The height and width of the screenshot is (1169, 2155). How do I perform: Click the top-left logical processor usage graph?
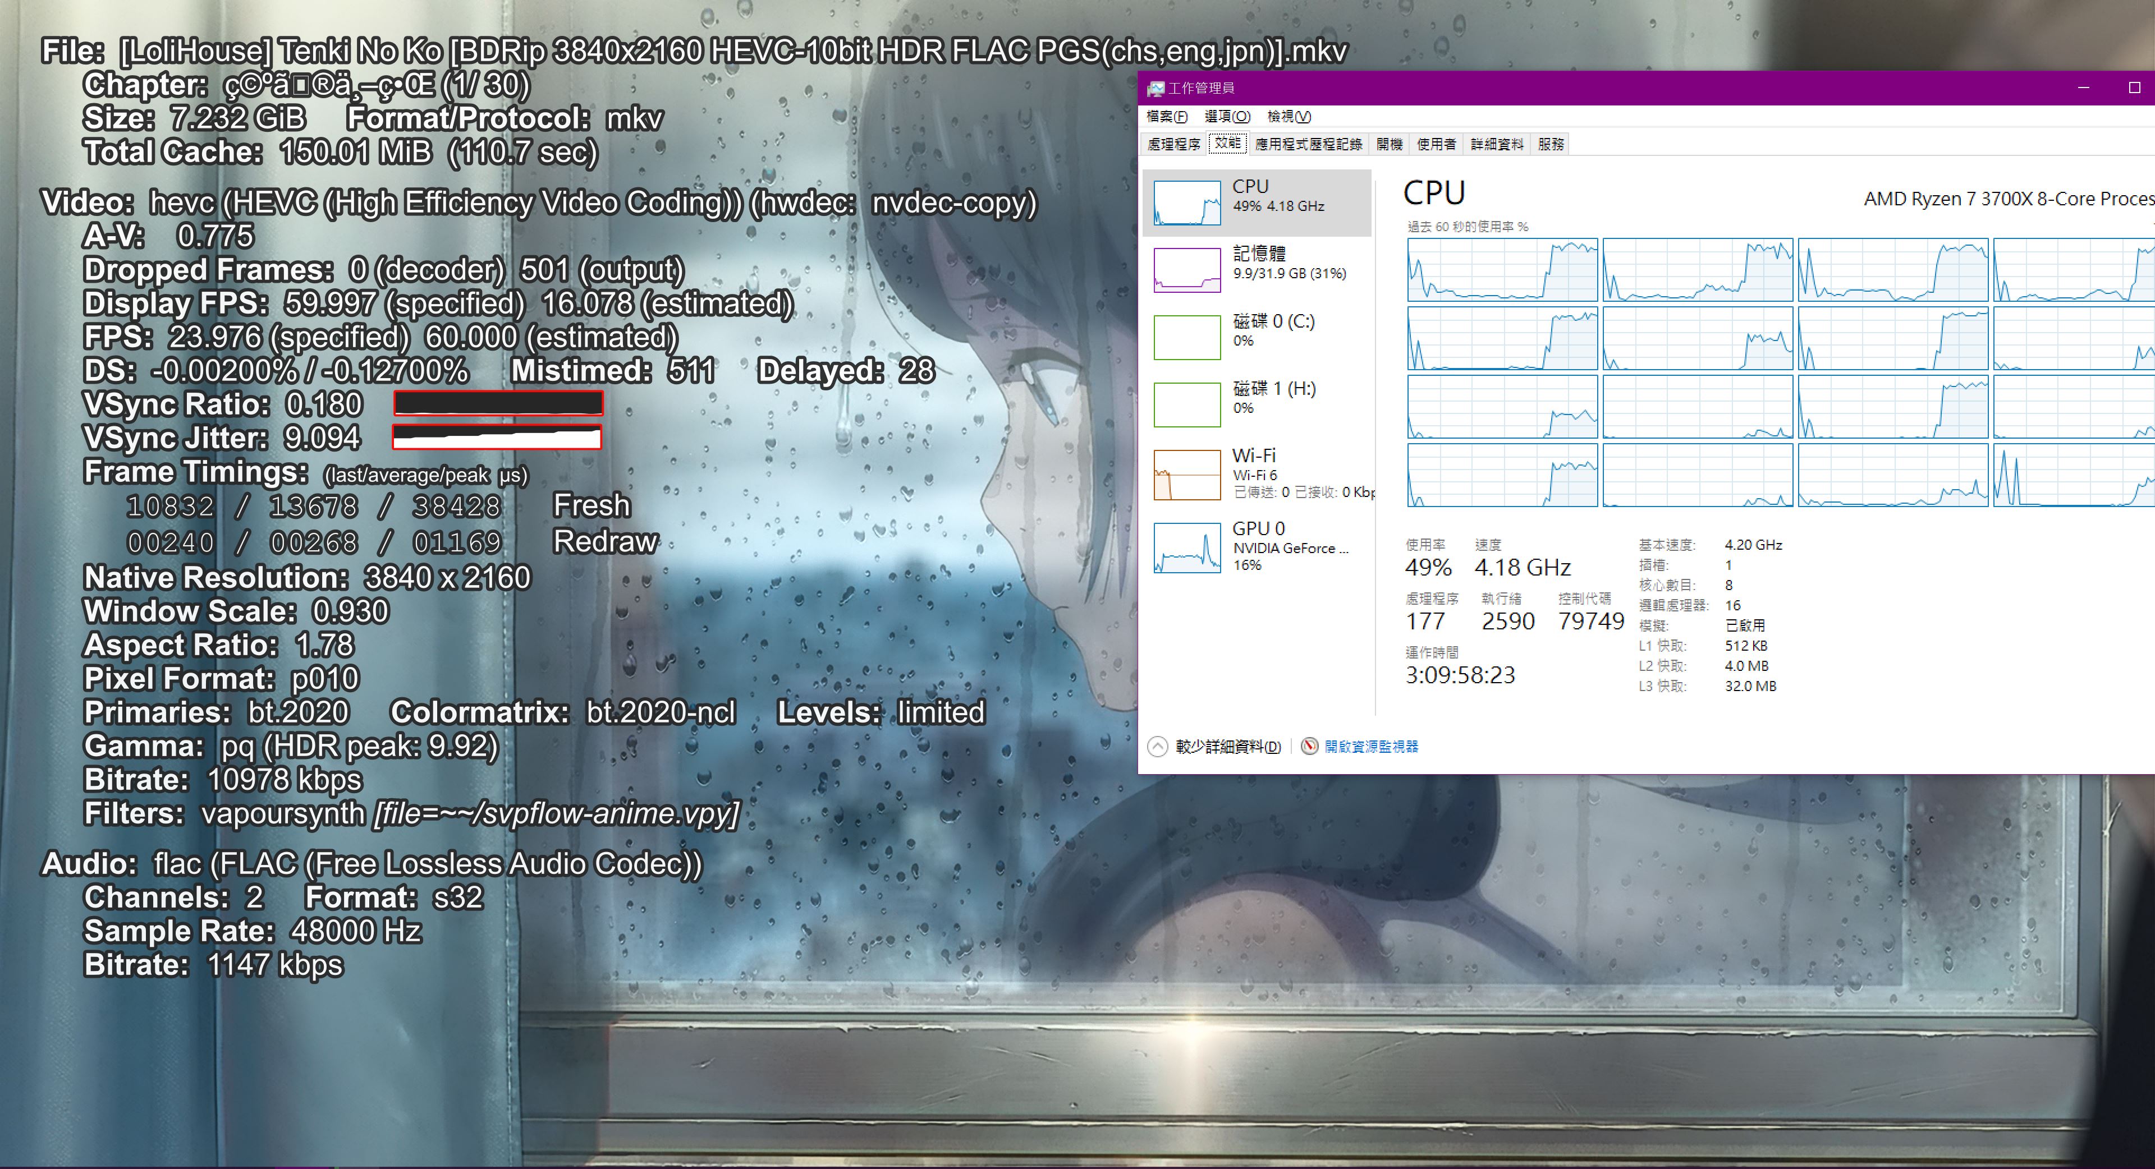(1502, 269)
